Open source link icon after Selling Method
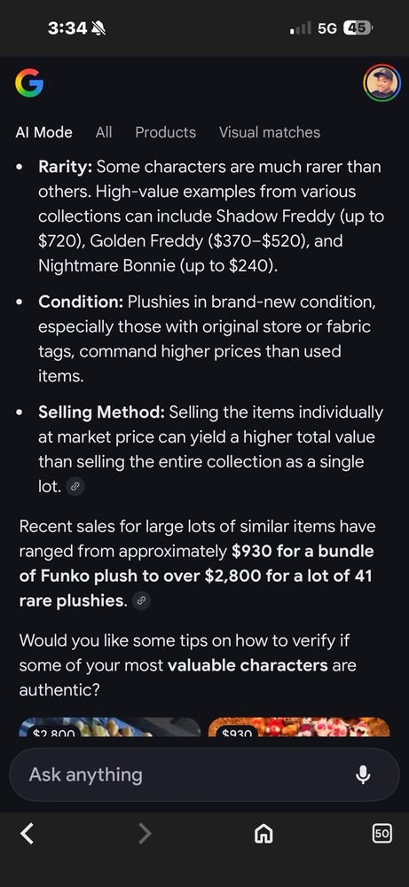The width and height of the screenshot is (409, 887). coord(75,486)
